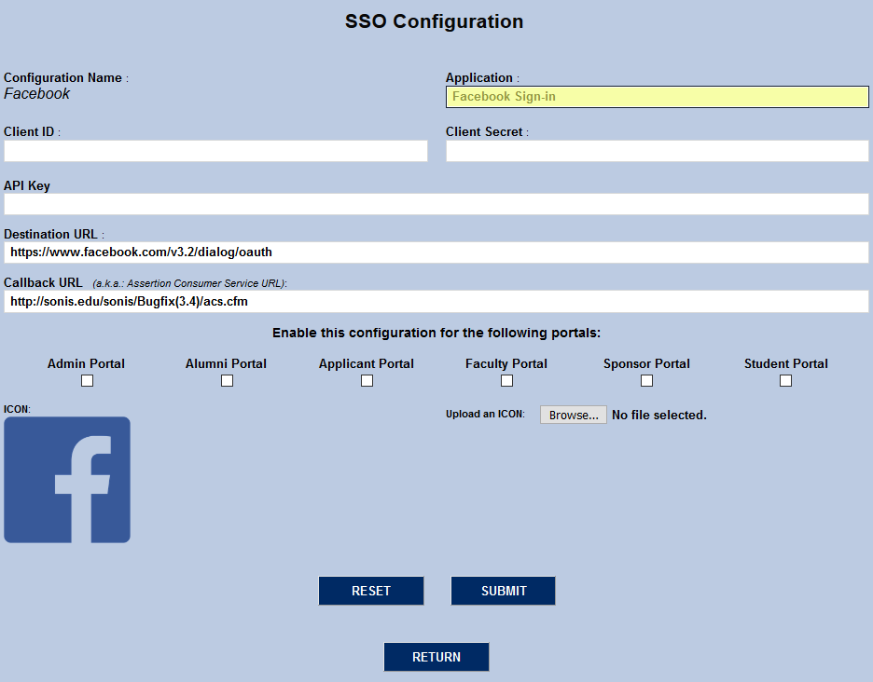Select the Callback URL field
The image size is (873, 682).
point(436,300)
